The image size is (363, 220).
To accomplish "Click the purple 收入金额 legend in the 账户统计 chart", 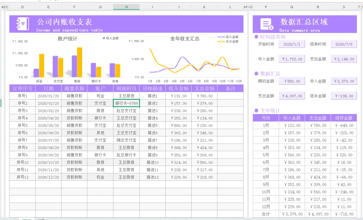I will 111,38.
